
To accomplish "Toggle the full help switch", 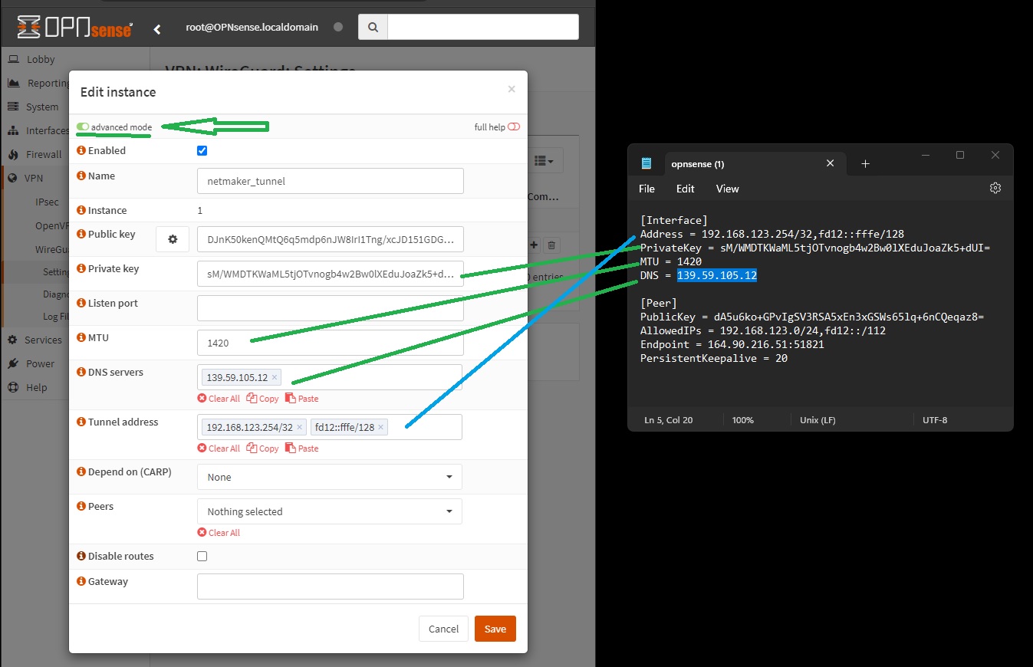I will [513, 127].
